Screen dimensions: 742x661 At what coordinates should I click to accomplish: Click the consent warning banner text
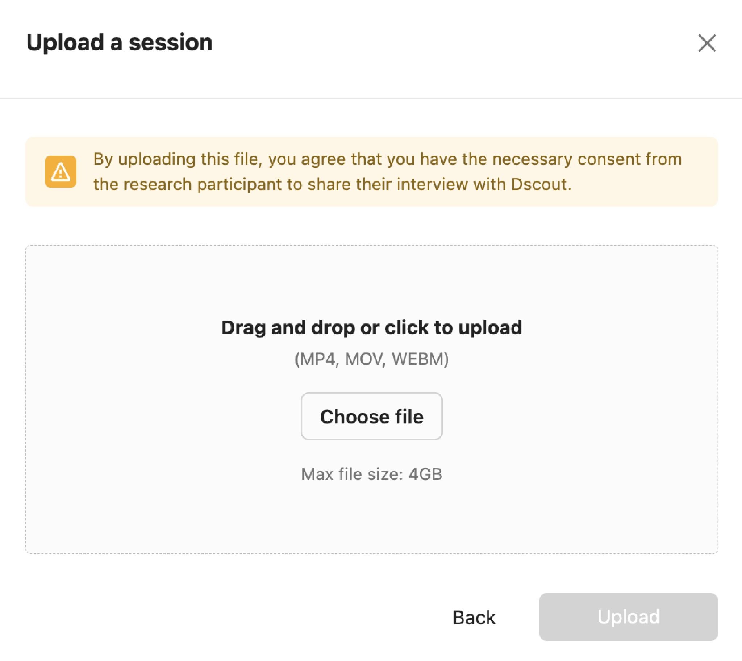(x=387, y=172)
